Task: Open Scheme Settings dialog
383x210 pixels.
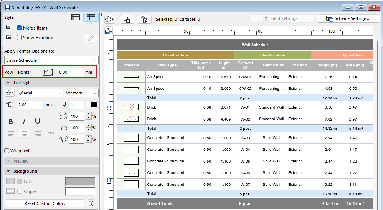Action: [x=348, y=18]
